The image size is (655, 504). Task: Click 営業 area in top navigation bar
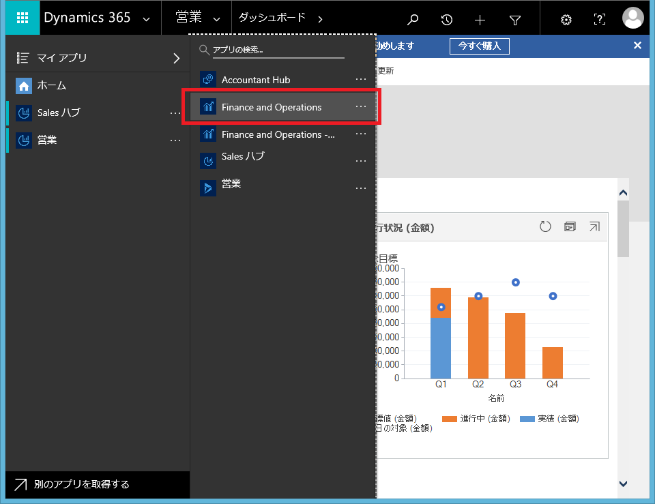189,17
